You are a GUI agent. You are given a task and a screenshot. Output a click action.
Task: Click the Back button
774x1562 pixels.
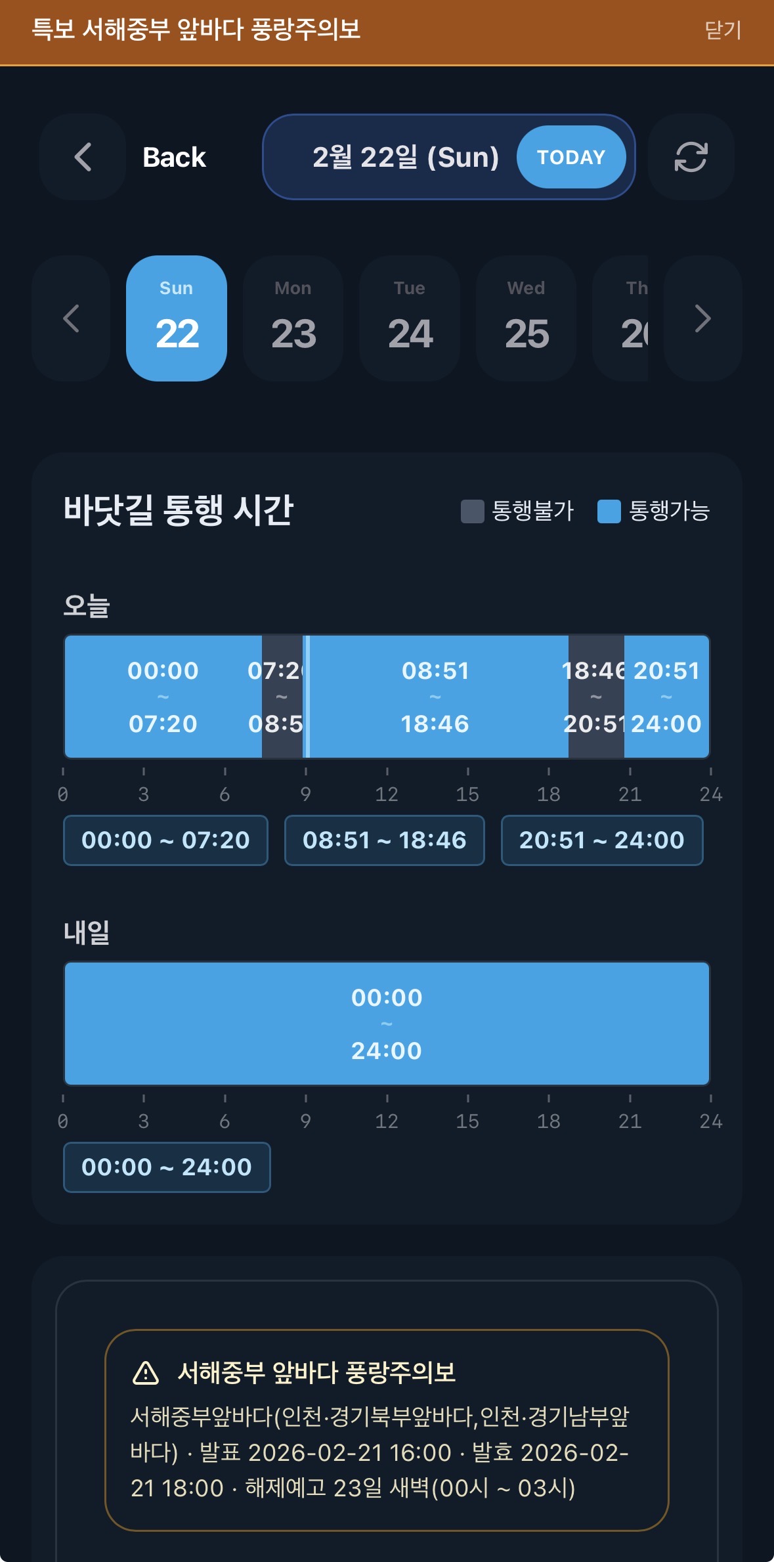click(x=174, y=158)
